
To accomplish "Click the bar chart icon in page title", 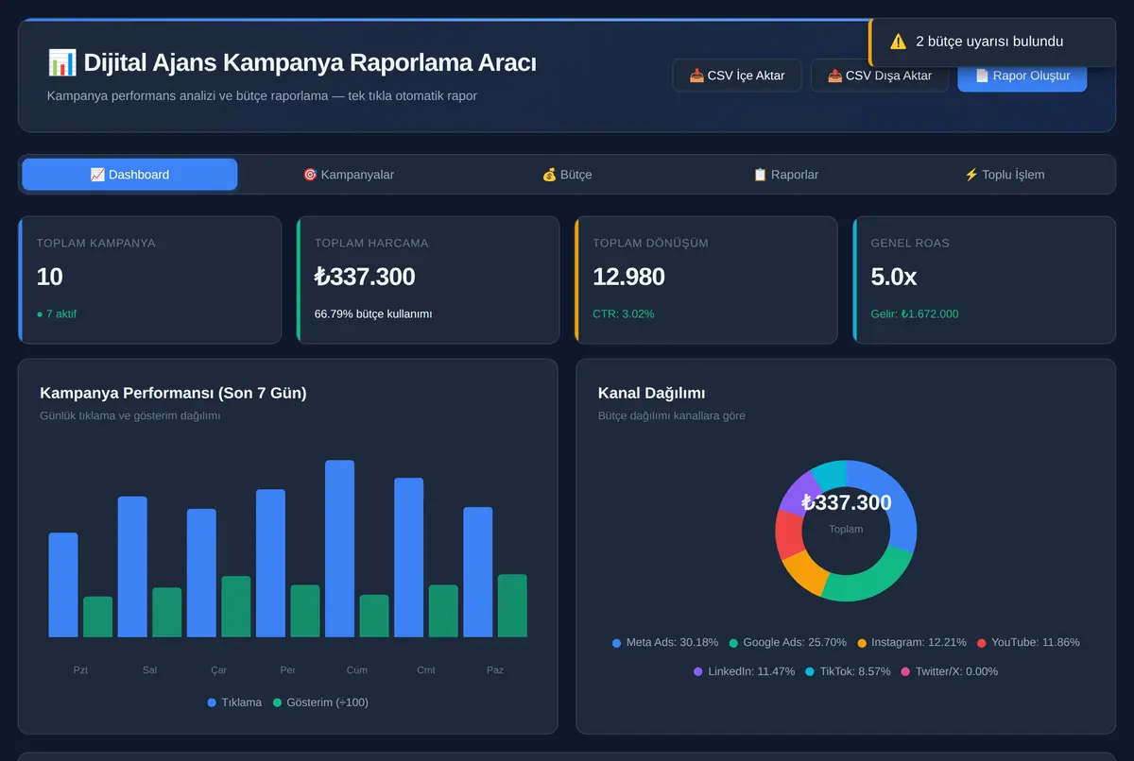I will pyautogui.click(x=61, y=63).
